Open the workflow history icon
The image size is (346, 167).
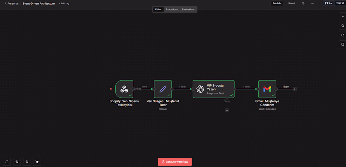click(x=303, y=3)
